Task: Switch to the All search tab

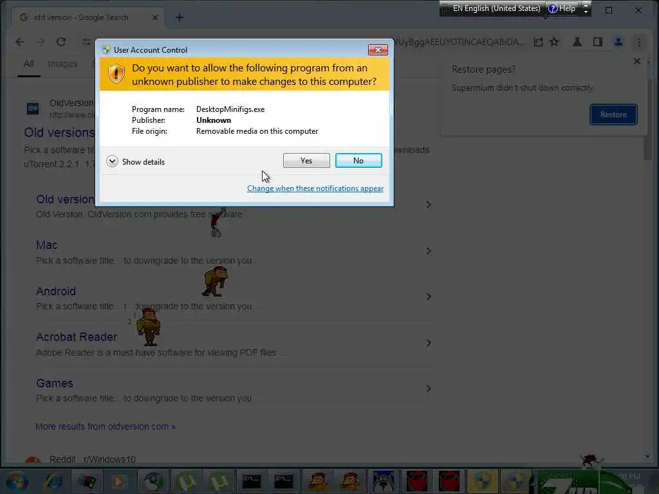Action: coord(28,64)
